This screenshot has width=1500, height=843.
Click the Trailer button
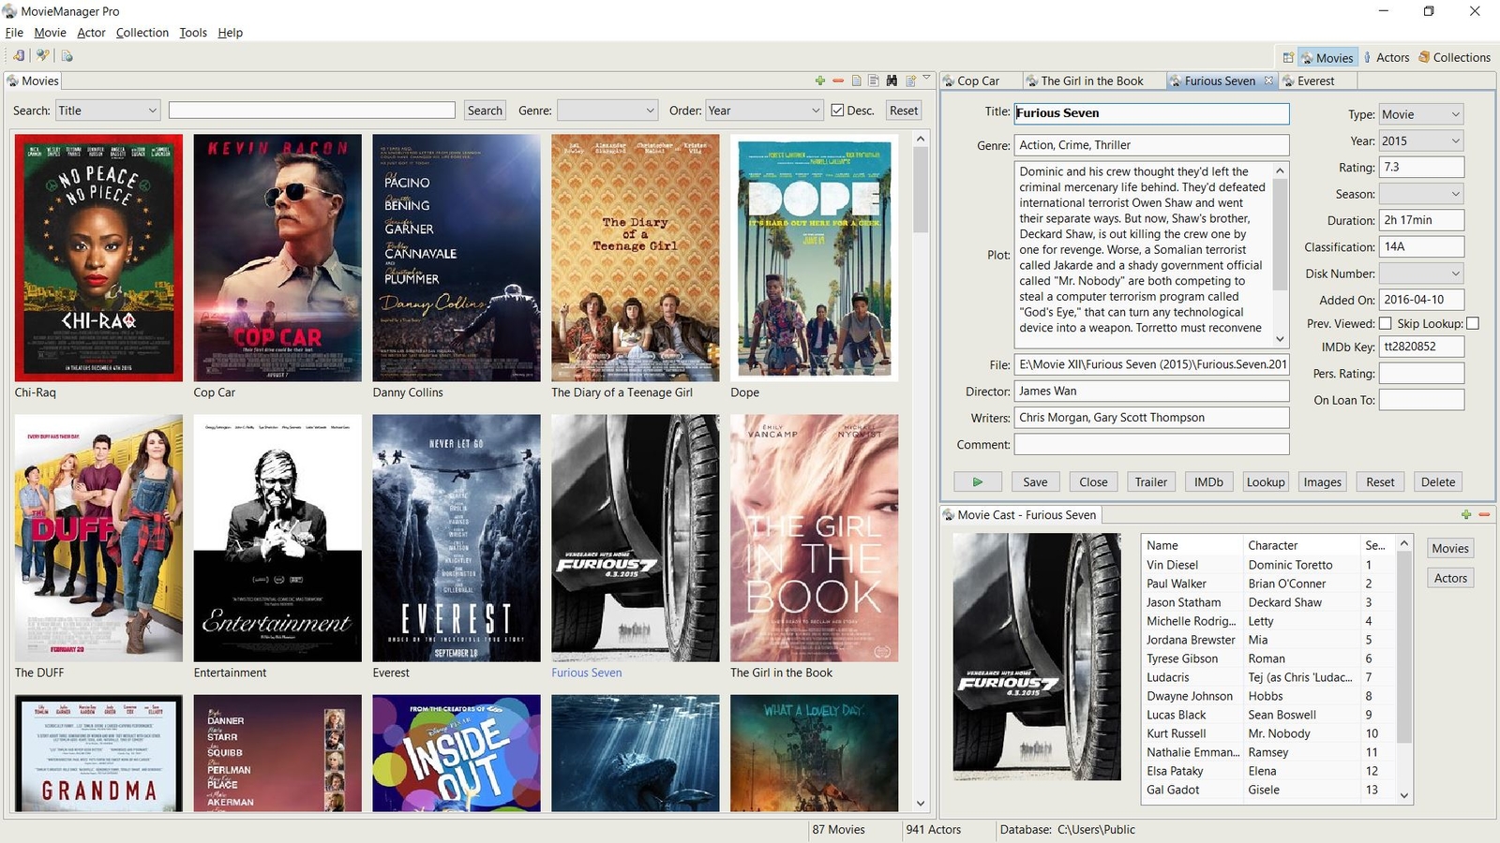coord(1151,481)
